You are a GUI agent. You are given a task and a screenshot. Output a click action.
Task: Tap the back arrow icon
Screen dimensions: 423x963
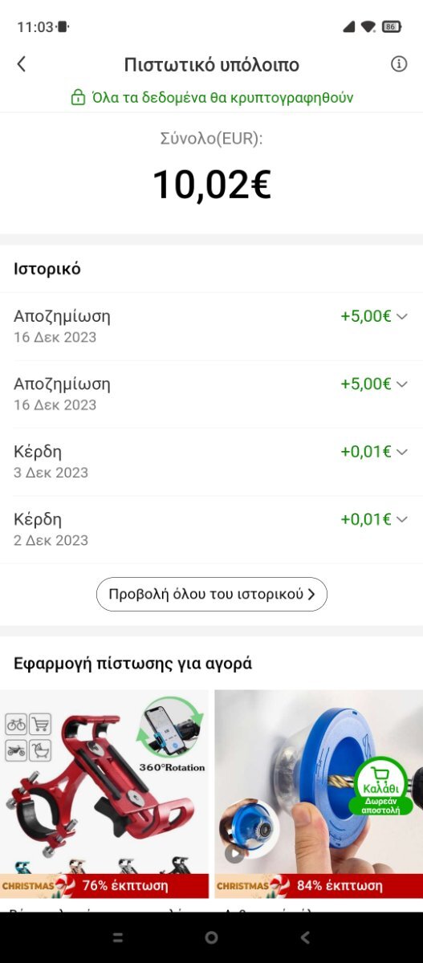(22, 64)
